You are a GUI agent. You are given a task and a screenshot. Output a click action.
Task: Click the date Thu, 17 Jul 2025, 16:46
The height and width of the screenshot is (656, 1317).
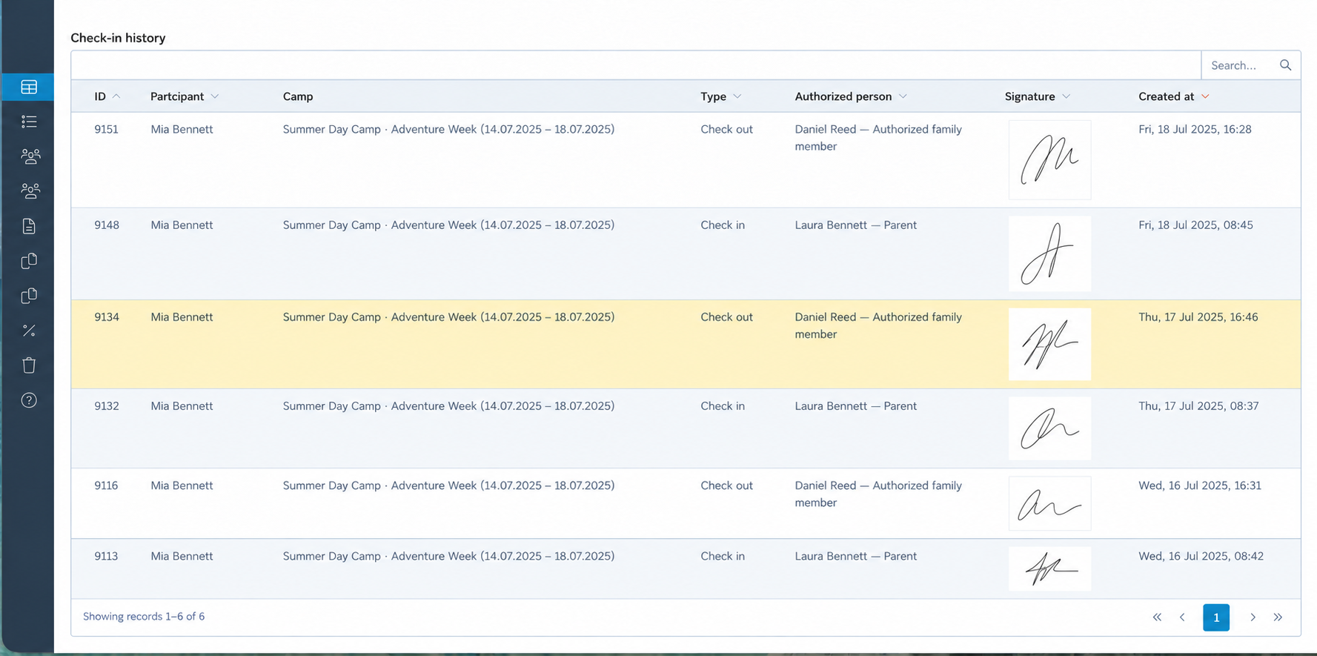pos(1198,317)
